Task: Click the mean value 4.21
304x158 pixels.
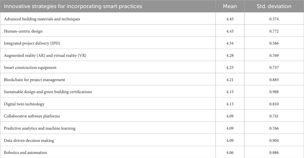Action: [x=230, y=80]
